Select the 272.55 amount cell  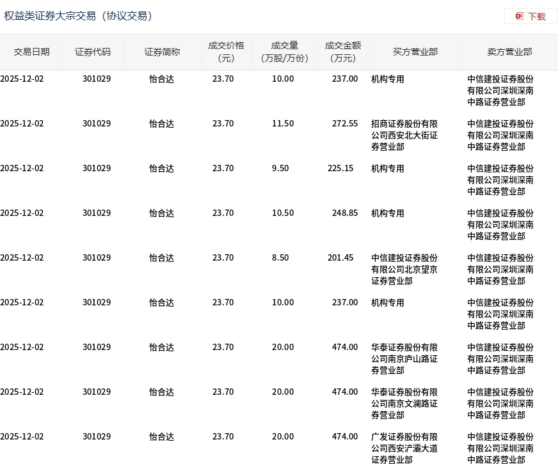click(x=345, y=124)
